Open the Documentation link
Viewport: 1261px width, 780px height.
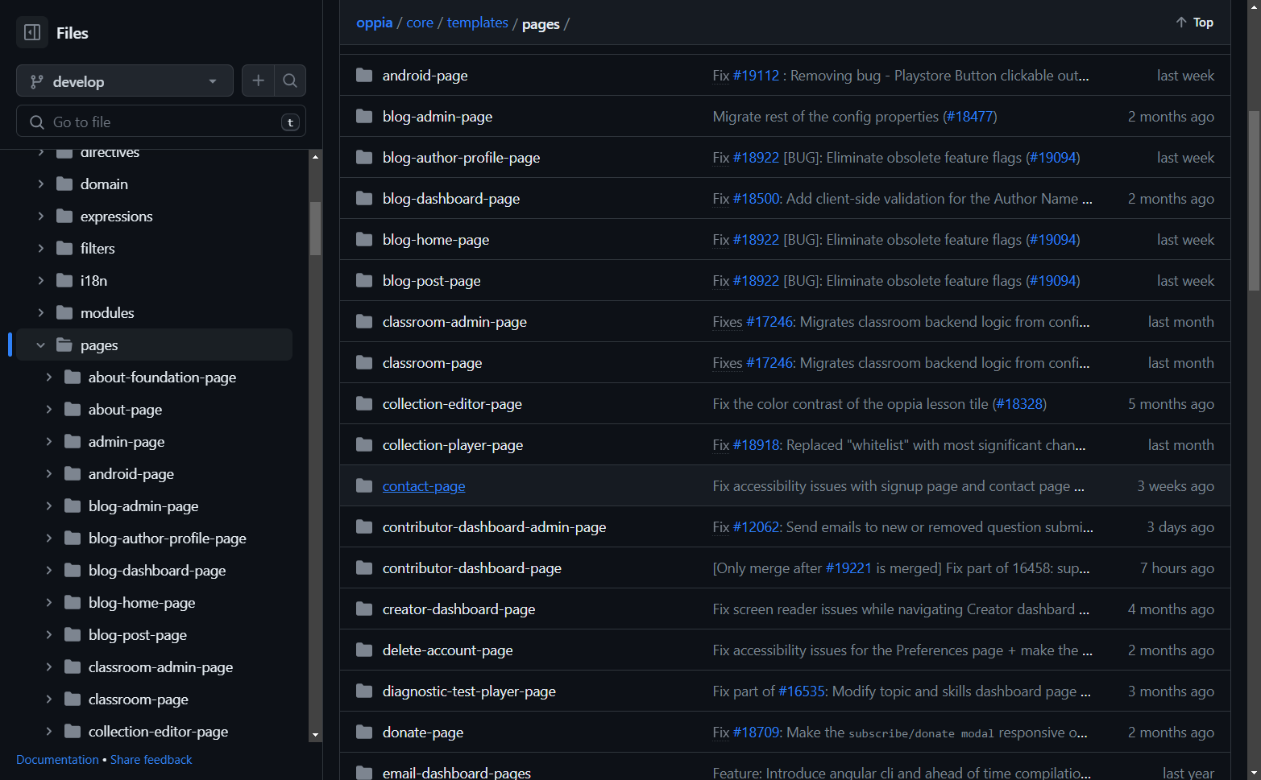pyautogui.click(x=57, y=759)
